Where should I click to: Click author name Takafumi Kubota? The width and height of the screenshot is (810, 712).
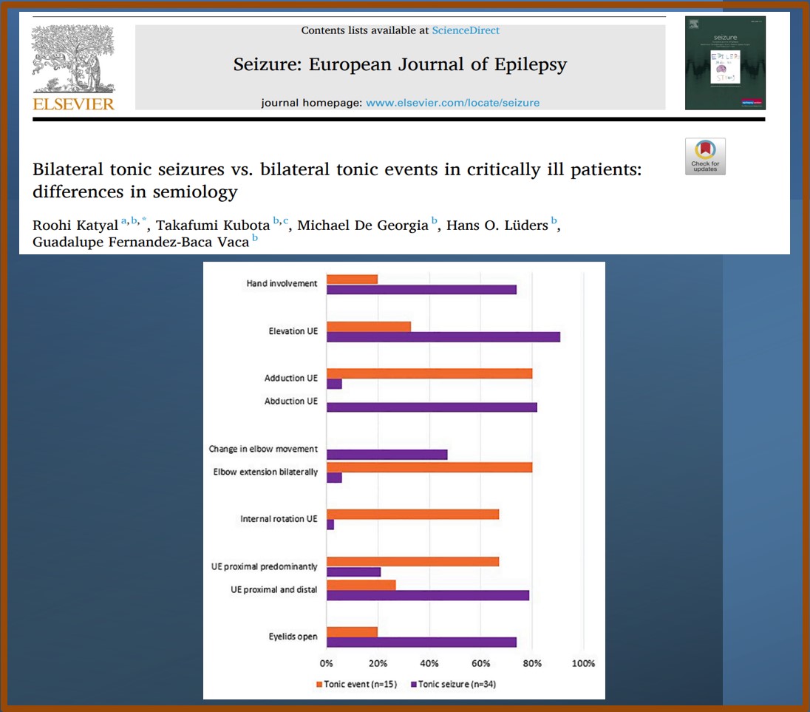click(x=213, y=226)
